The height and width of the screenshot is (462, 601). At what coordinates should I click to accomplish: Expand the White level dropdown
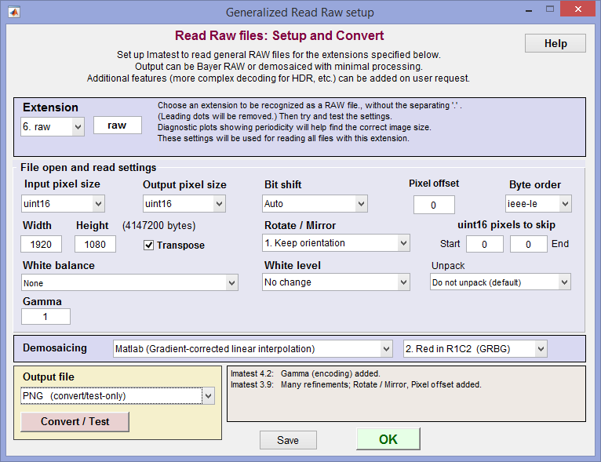[x=336, y=282]
